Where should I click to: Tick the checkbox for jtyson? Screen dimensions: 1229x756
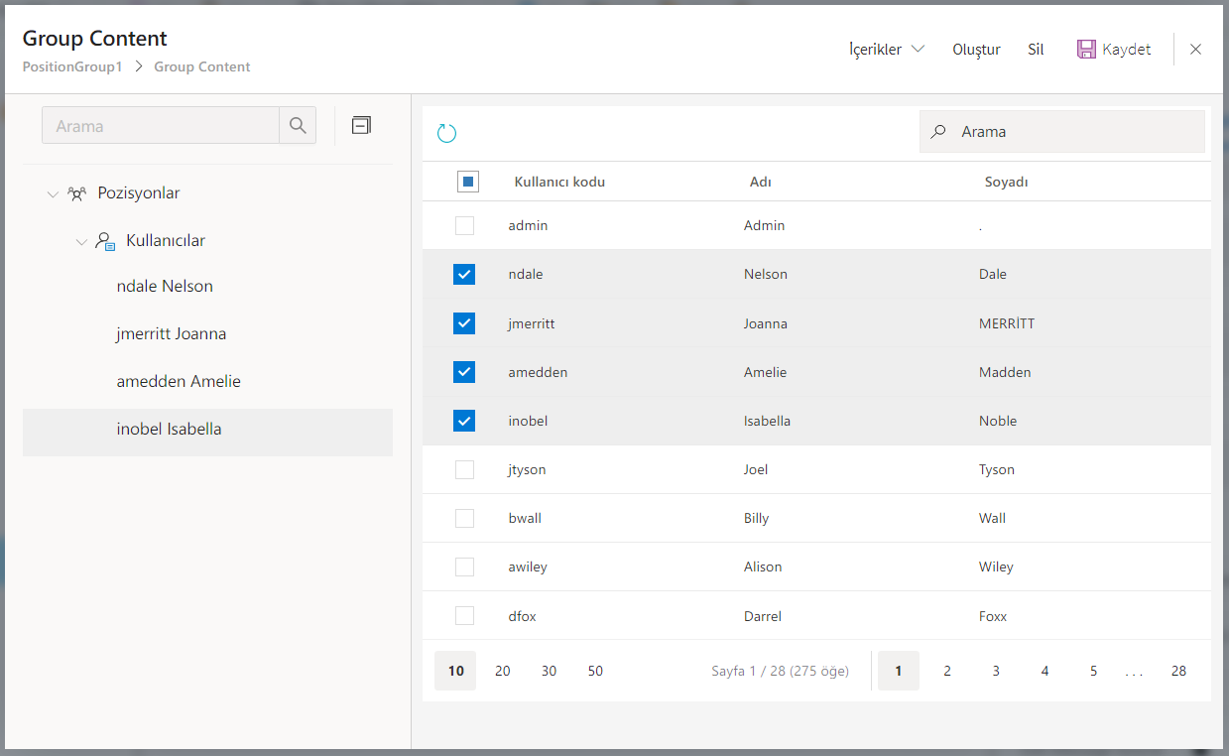coord(464,470)
